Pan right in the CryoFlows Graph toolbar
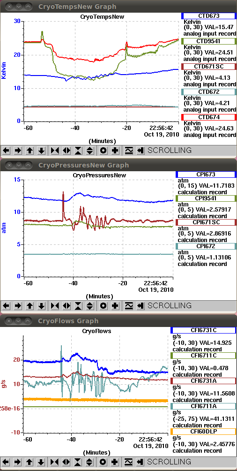Viewport: 237px width, 471px height. (x=18, y=462)
